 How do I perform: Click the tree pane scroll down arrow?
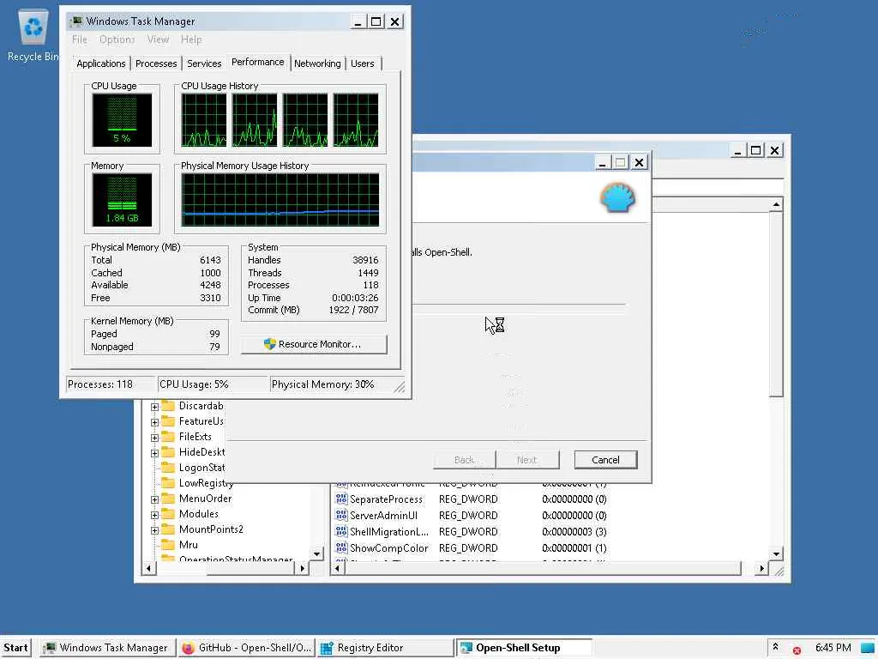pyautogui.click(x=317, y=553)
